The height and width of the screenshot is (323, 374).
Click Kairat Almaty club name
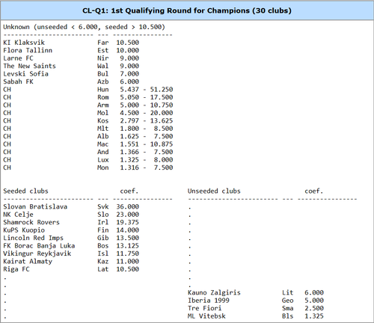pos(28,262)
